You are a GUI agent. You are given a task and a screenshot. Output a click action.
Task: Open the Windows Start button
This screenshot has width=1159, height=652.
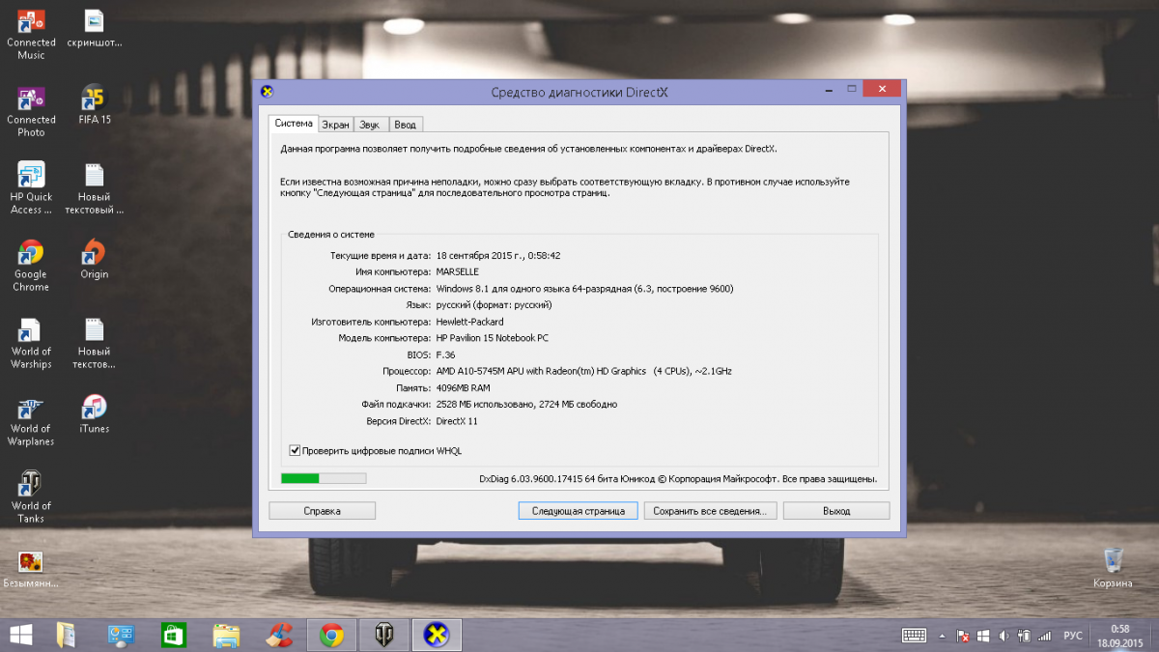(20, 635)
